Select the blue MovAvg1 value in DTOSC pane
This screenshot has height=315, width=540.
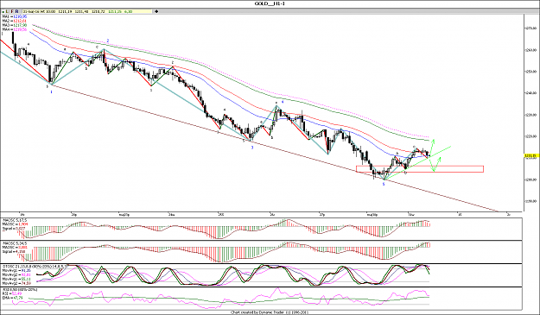pos(26,270)
